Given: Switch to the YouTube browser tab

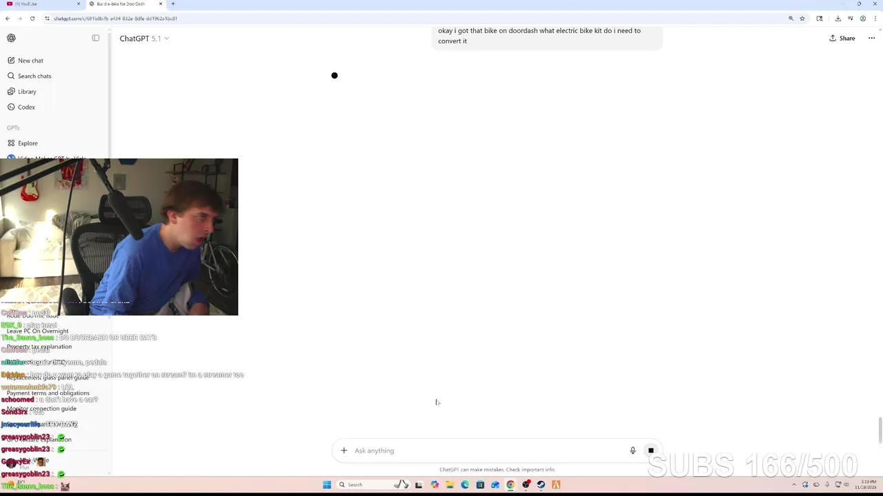Looking at the screenshot, I should click(41, 4).
